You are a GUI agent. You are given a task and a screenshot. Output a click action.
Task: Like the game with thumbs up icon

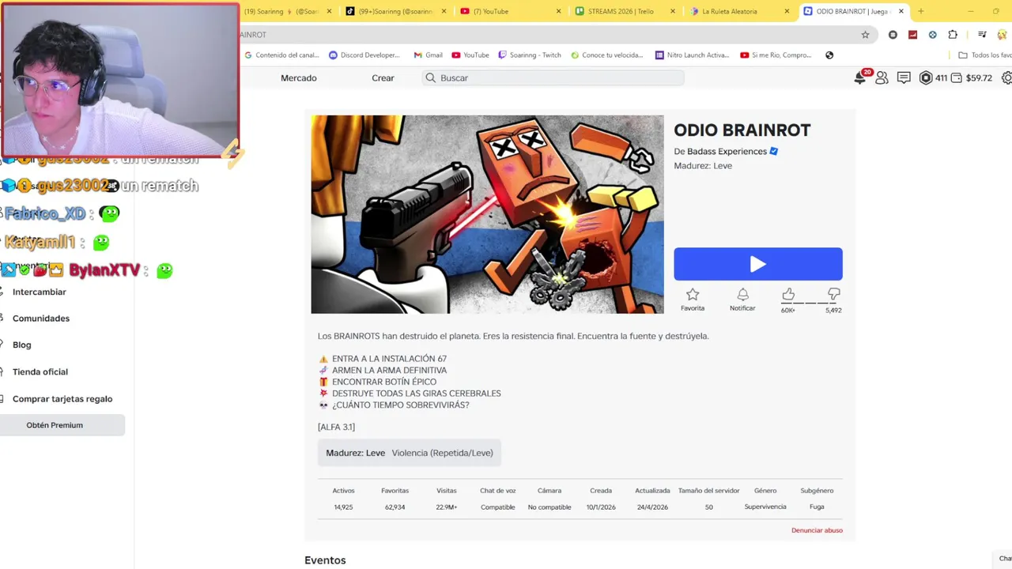788,294
